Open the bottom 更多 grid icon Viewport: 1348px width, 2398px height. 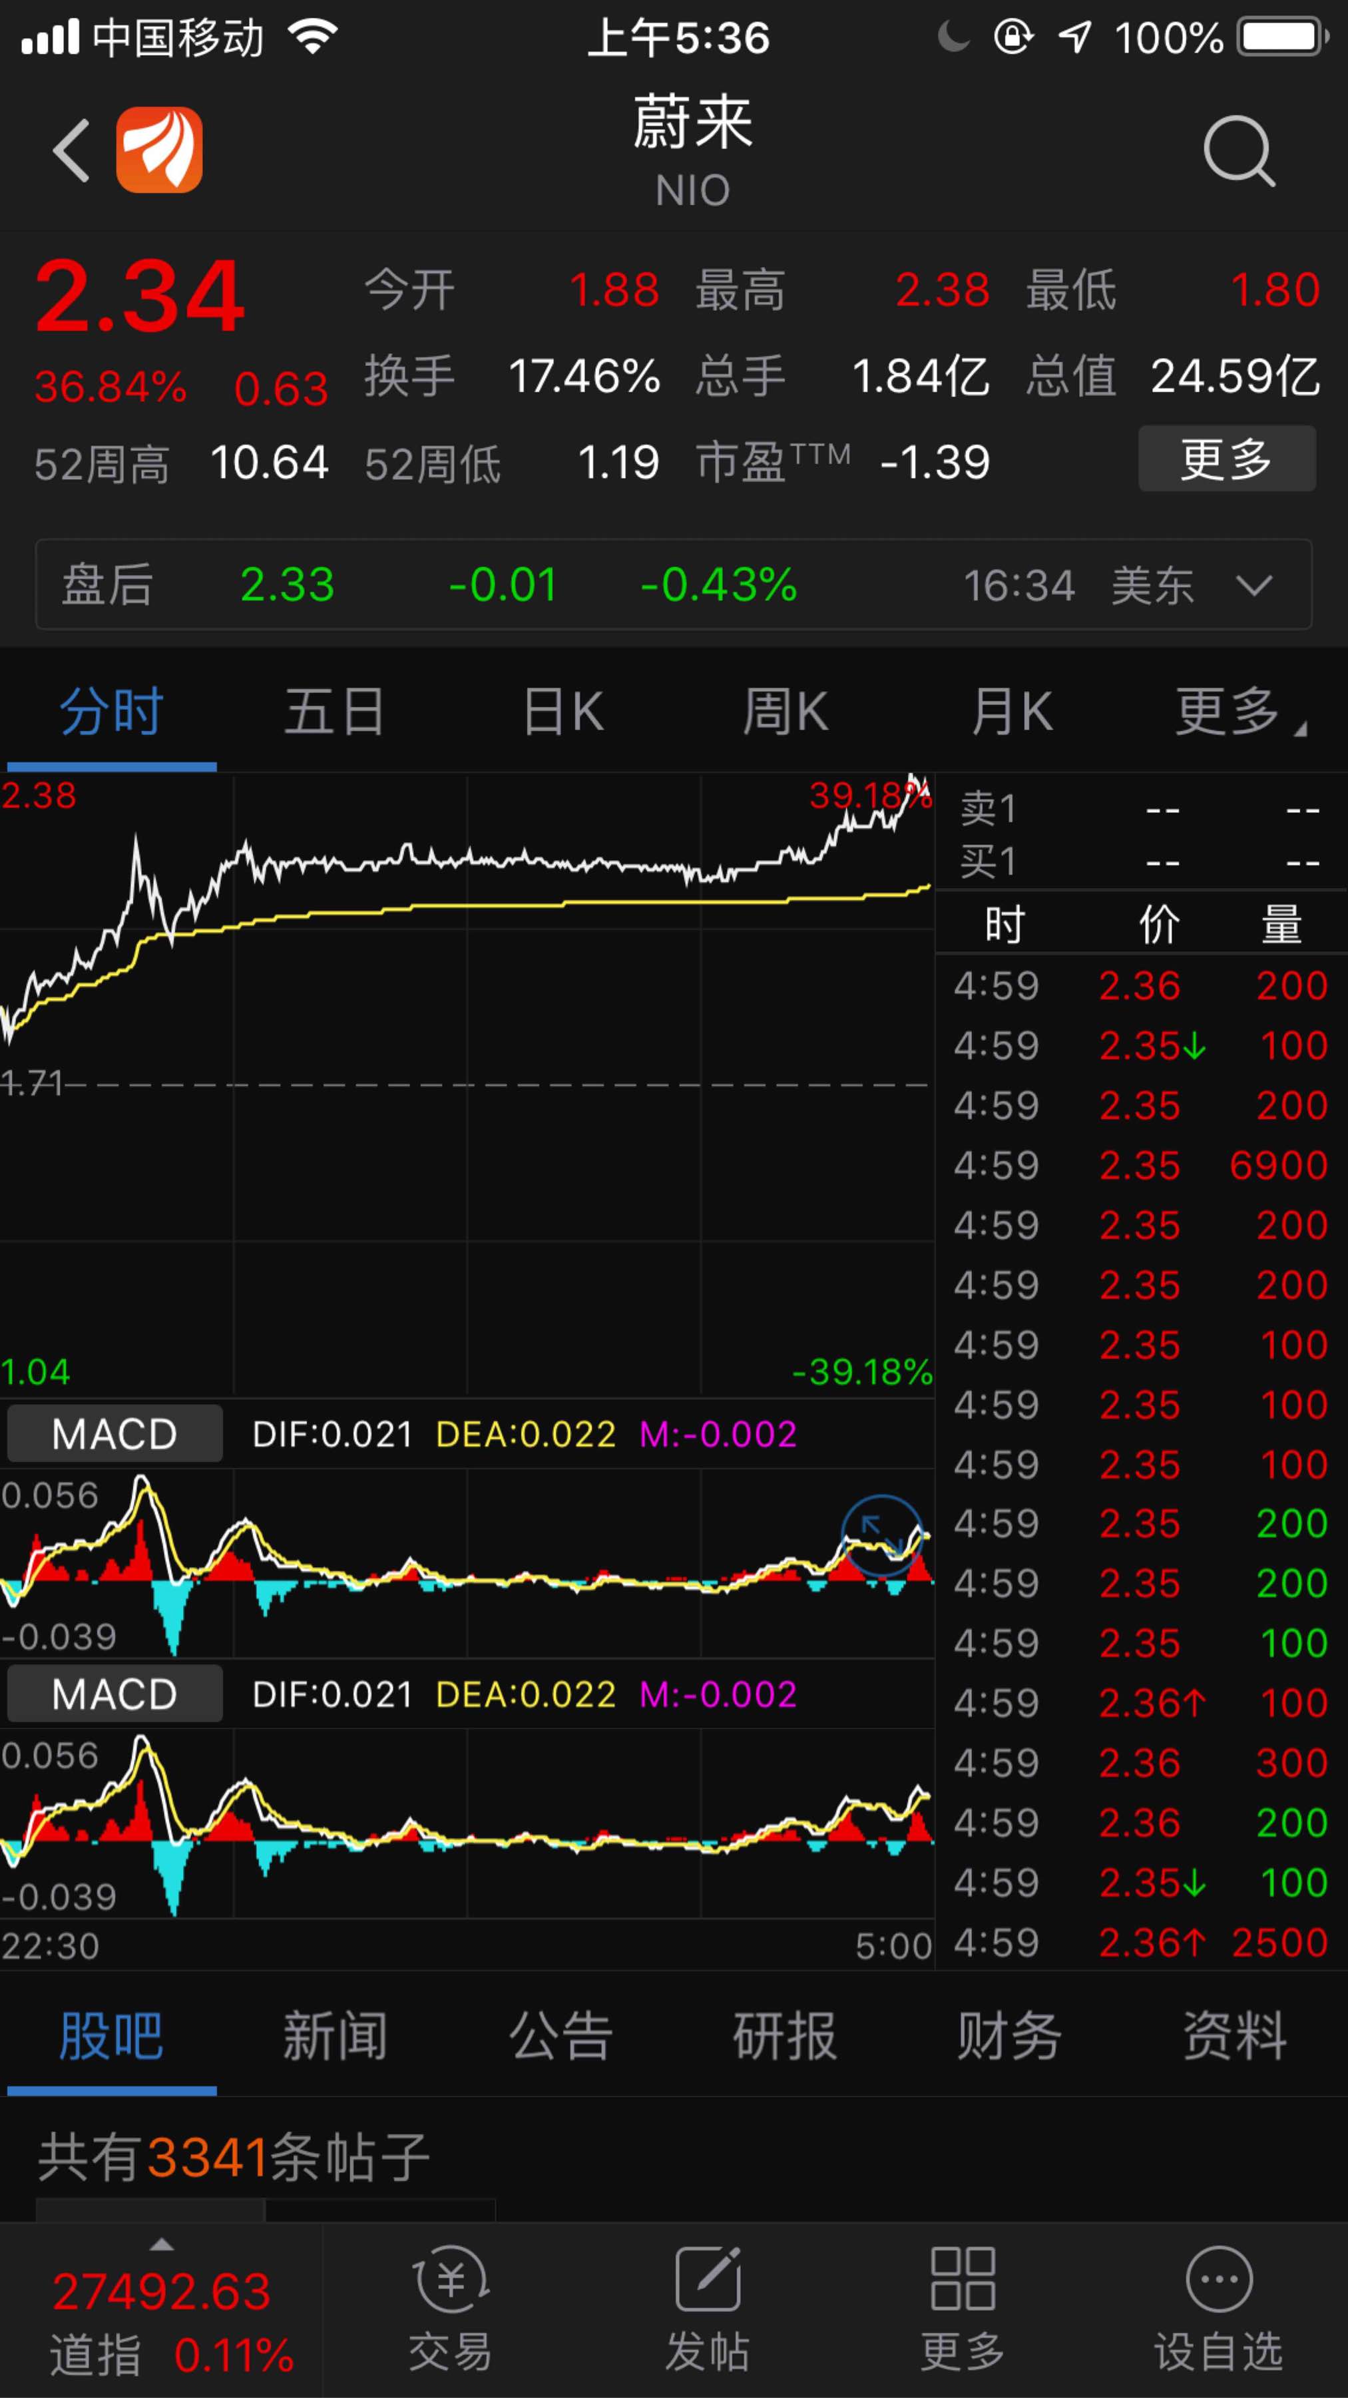963,2309
